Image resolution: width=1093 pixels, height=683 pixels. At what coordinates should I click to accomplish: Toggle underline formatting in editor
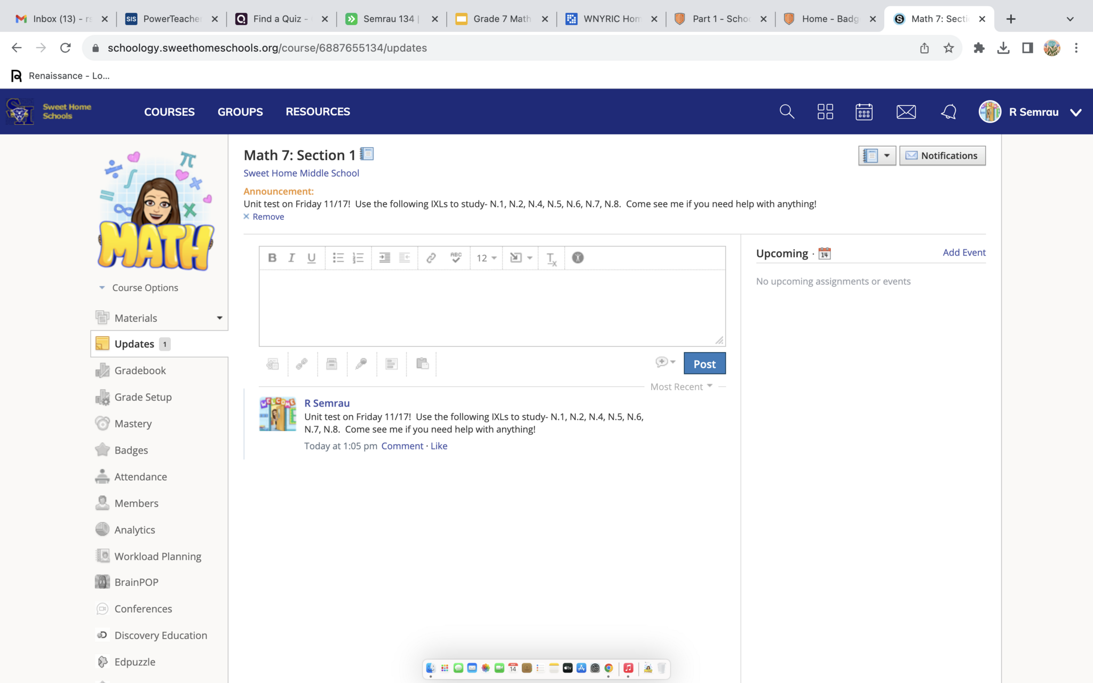pos(312,258)
